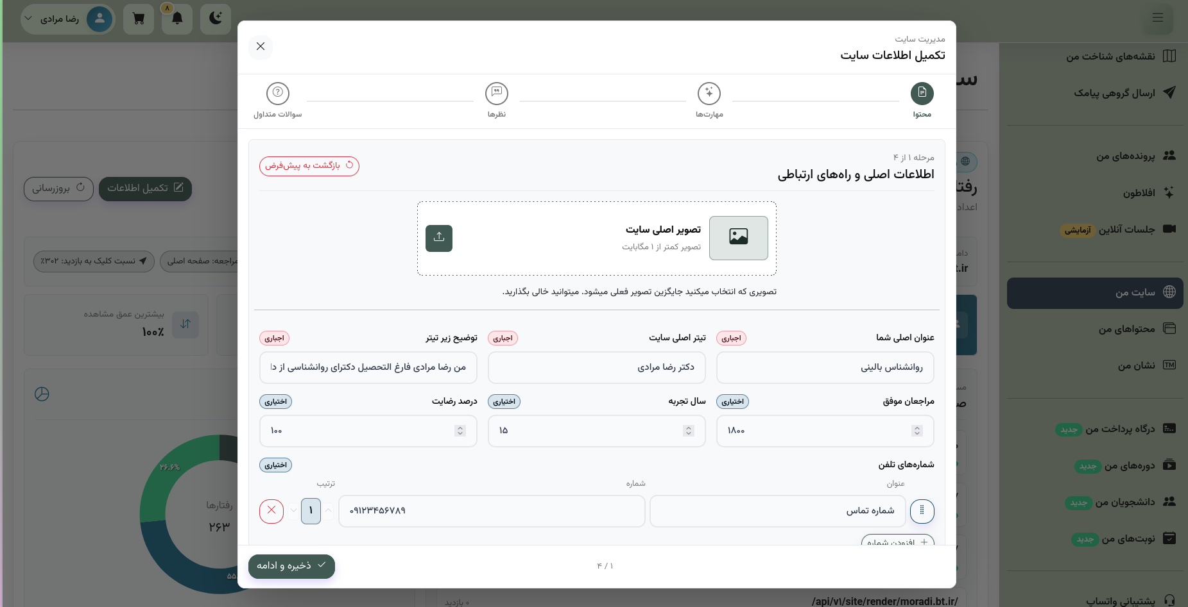
Task: Select the محتوا step icon
Action: point(922,93)
